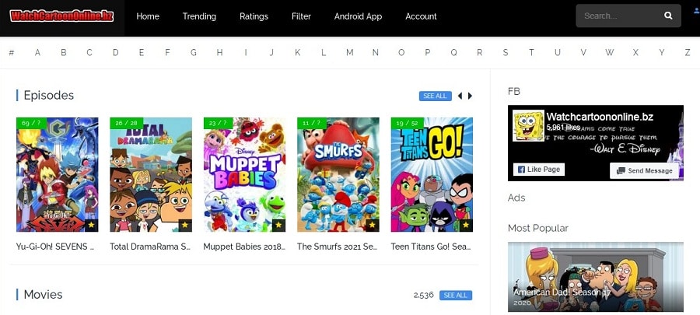Click the Yu-Gi-Oh! SEVENS title link
700x315 pixels.
point(55,247)
